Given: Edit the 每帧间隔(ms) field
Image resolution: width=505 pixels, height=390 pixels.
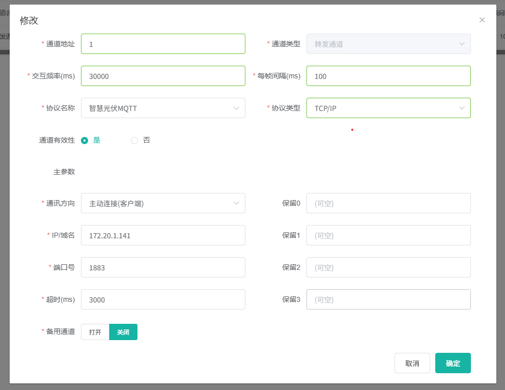Looking at the screenshot, I should [x=388, y=76].
